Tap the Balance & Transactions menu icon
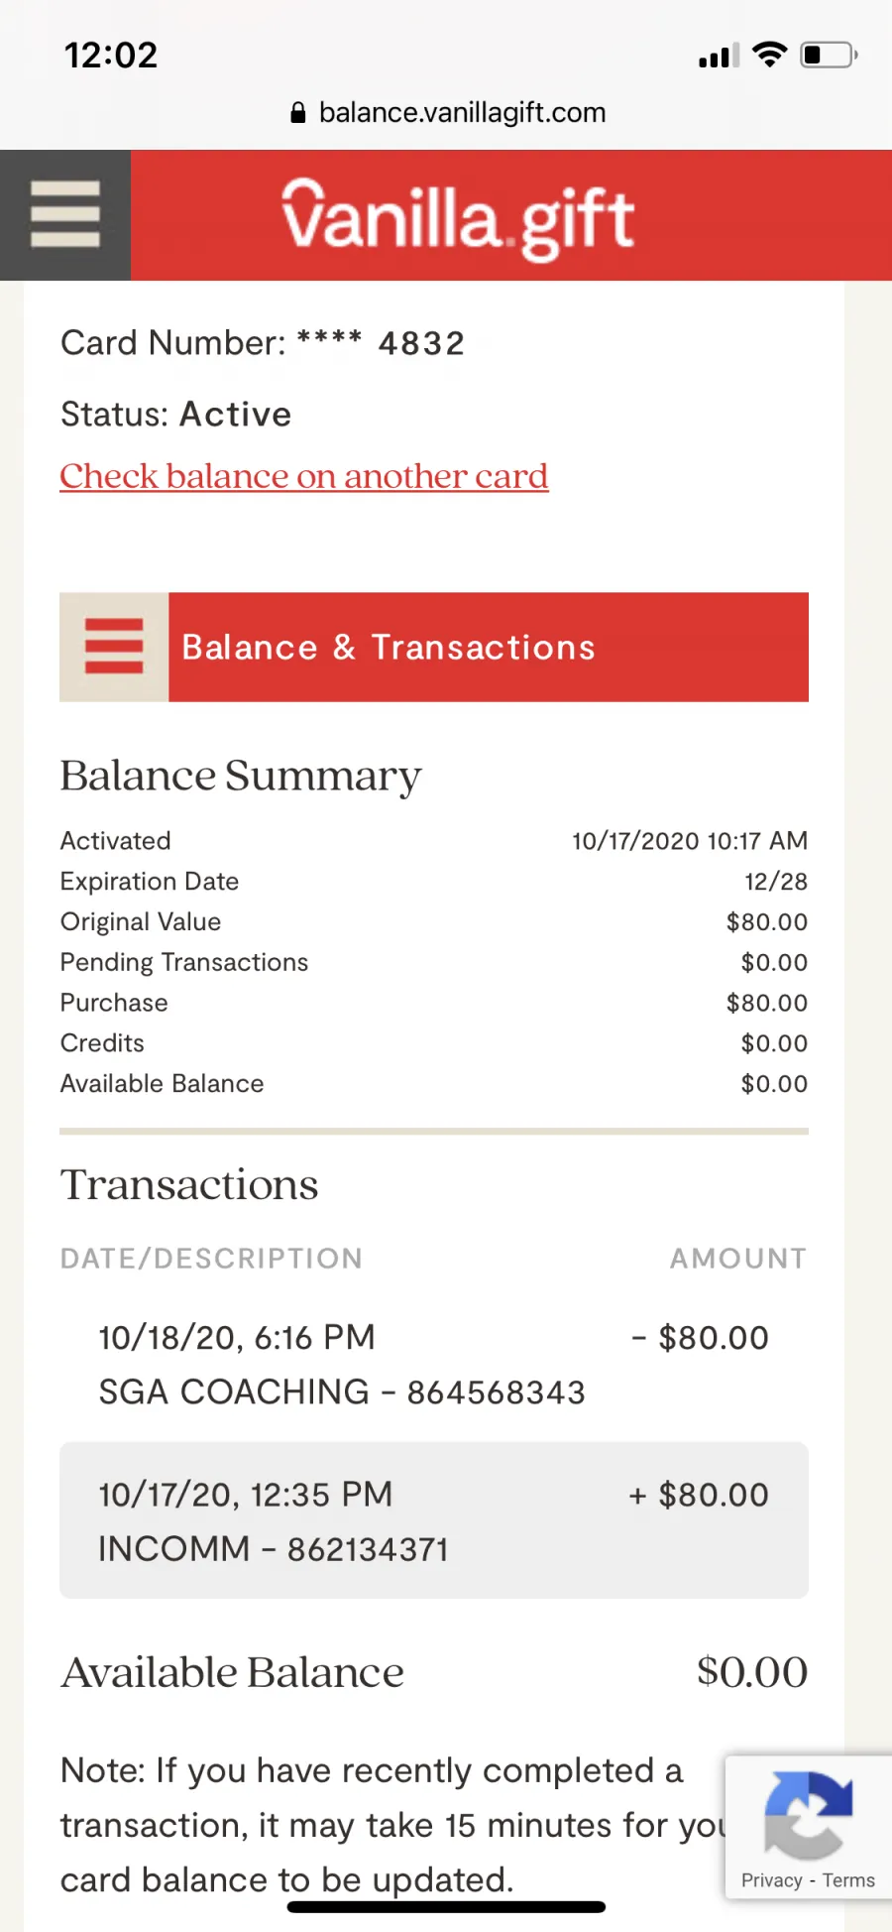 [114, 647]
